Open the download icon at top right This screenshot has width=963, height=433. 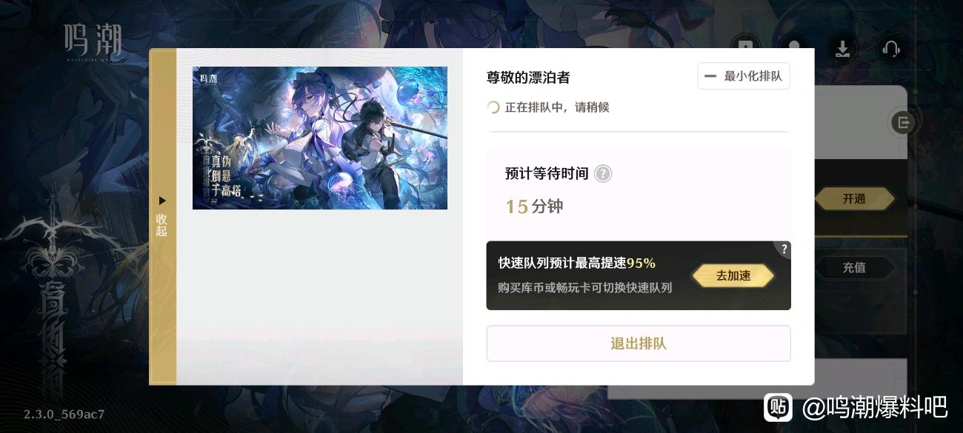842,49
